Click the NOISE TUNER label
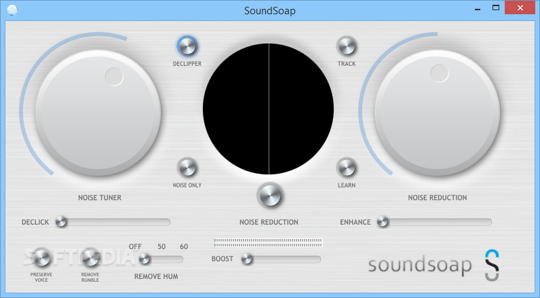This screenshot has width=540, height=298. [100, 198]
